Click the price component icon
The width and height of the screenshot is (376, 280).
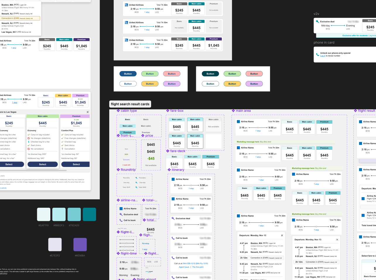(x=143, y=135)
